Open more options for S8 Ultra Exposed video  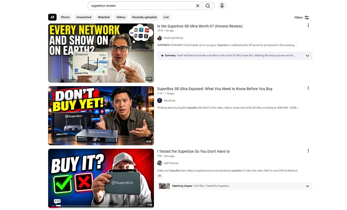coord(308,88)
